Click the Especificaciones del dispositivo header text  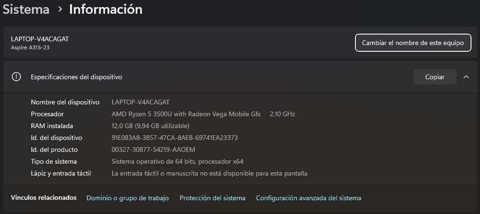77,77
